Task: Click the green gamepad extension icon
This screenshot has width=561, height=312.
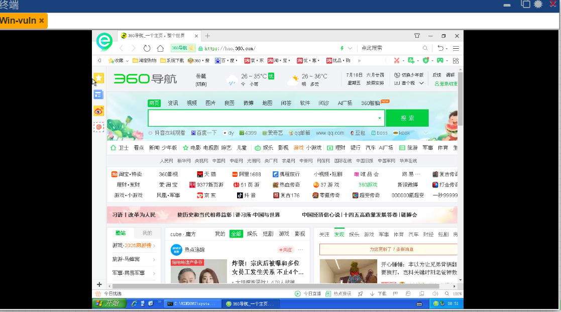Action: point(440,60)
